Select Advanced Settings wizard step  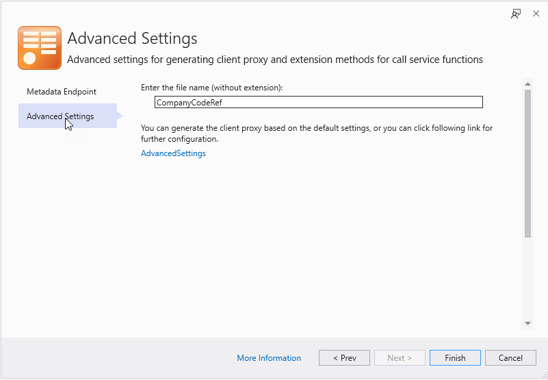coord(68,116)
